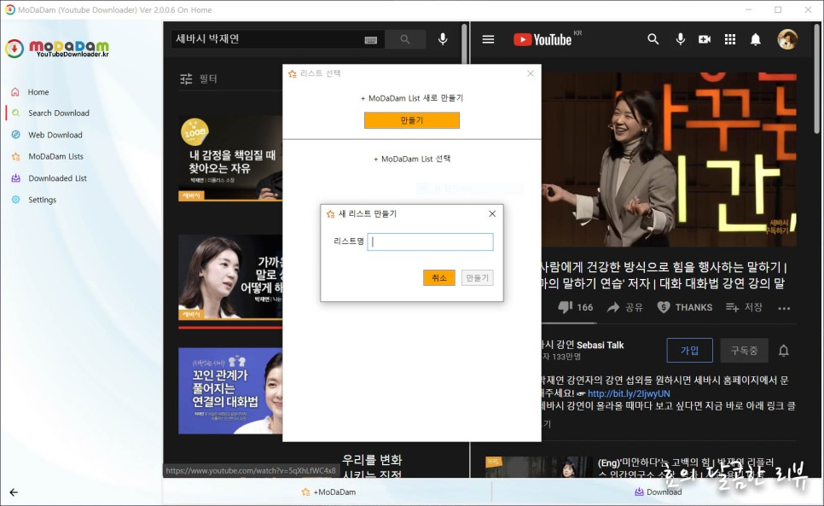
Task: Toggle channel notification bell beside 구독중
Action: (x=782, y=351)
